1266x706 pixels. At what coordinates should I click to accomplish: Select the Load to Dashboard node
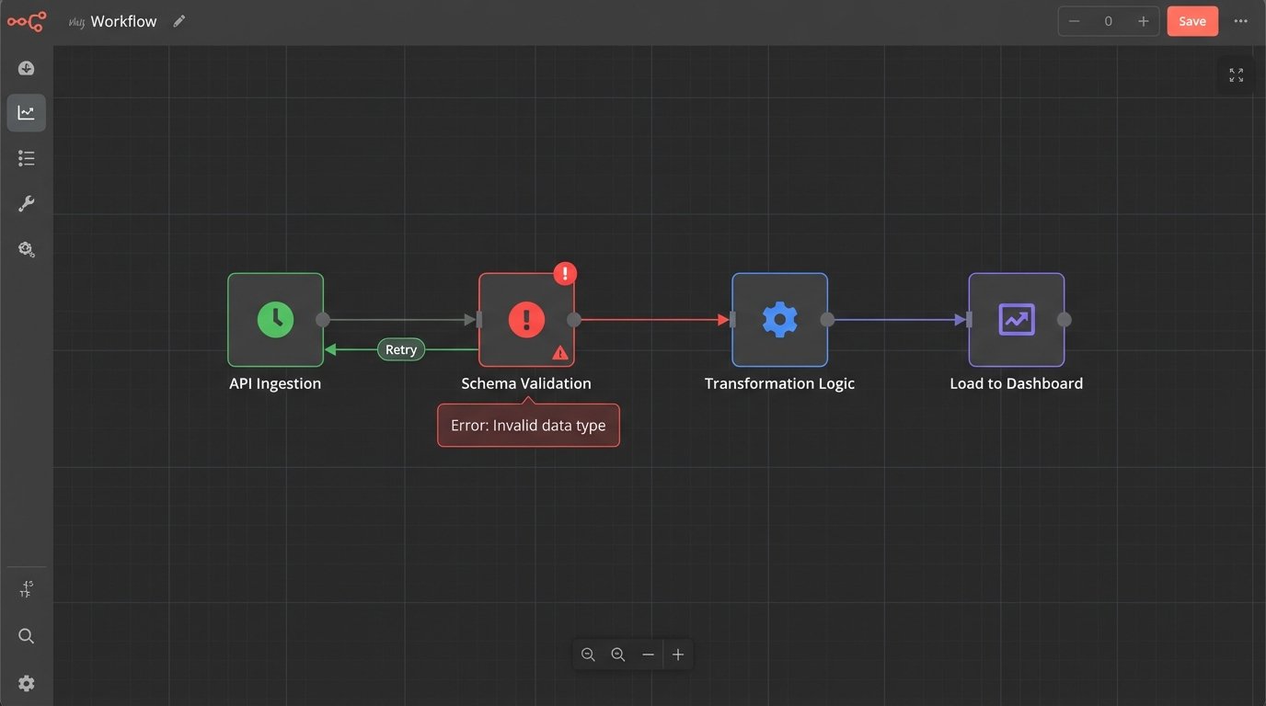pyautogui.click(x=1016, y=320)
